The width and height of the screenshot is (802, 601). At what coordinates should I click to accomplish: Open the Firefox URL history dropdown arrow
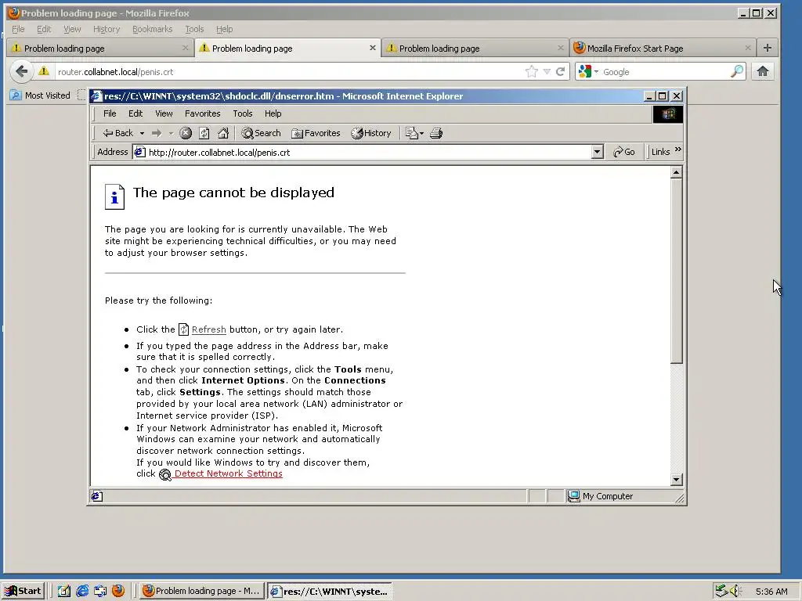tap(547, 71)
